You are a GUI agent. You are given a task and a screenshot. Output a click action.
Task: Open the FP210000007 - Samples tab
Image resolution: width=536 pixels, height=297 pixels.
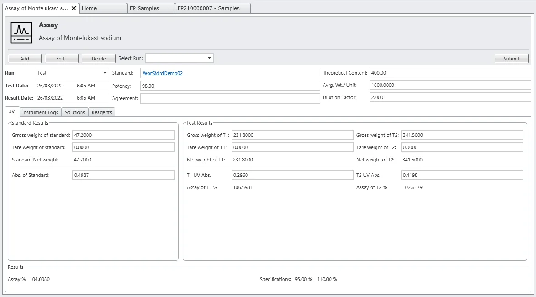pyautogui.click(x=212, y=8)
